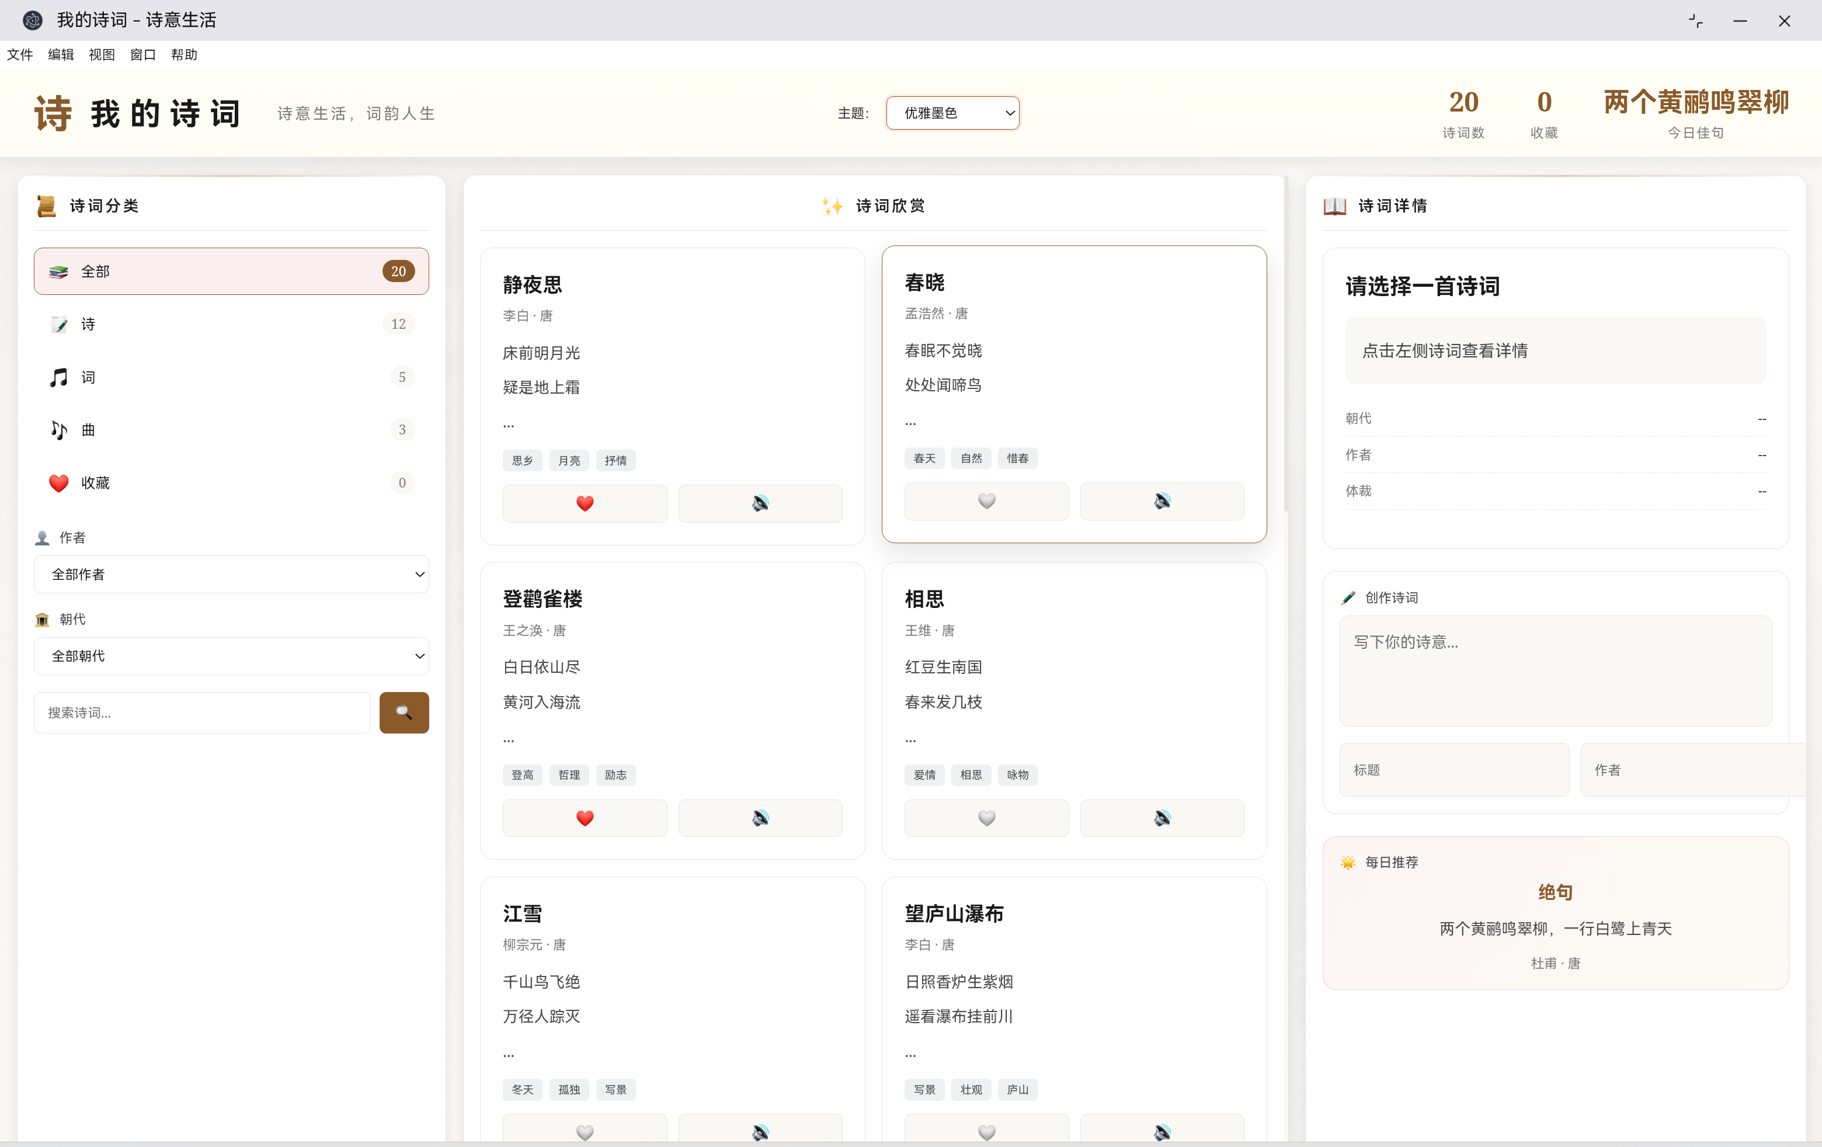Click the 搜索诗词 search input field
The height and width of the screenshot is (1147, 1822).
202,712
